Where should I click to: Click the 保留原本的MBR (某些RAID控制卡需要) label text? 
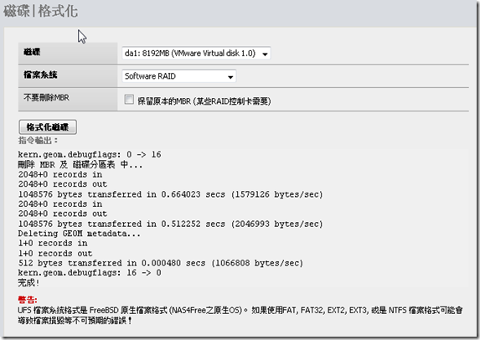pos(204,101)
